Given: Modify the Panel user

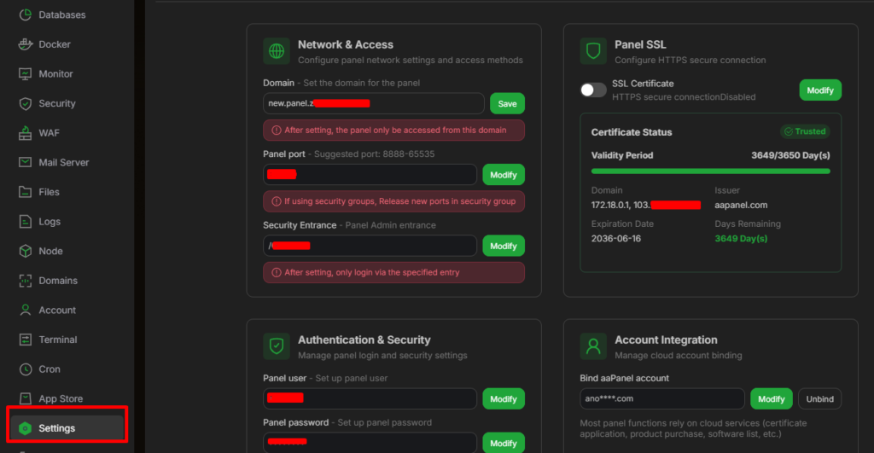Looking at the screenshot, I should point(504,399).
